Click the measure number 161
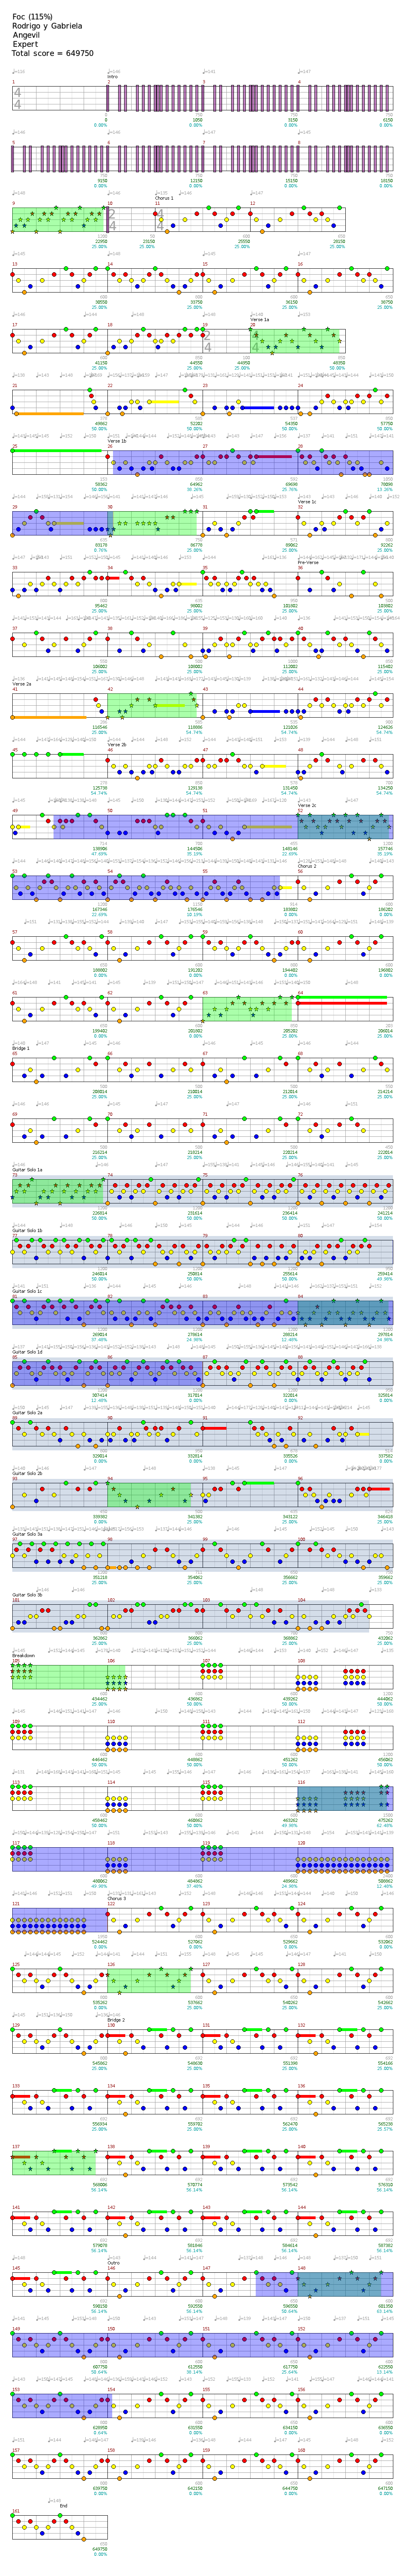 click(16, 2511)
